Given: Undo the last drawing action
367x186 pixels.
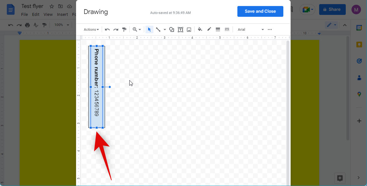Looking at the screenshot, I should [107, 29].
